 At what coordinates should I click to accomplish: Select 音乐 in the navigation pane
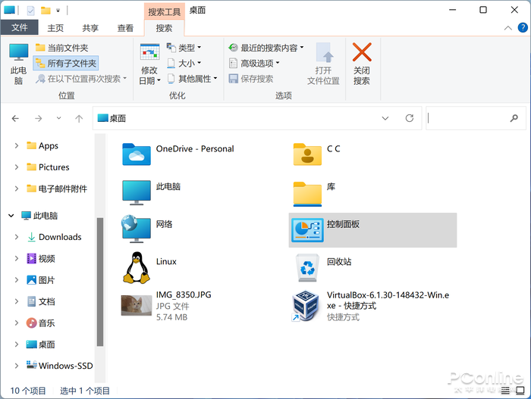[41, 323]
